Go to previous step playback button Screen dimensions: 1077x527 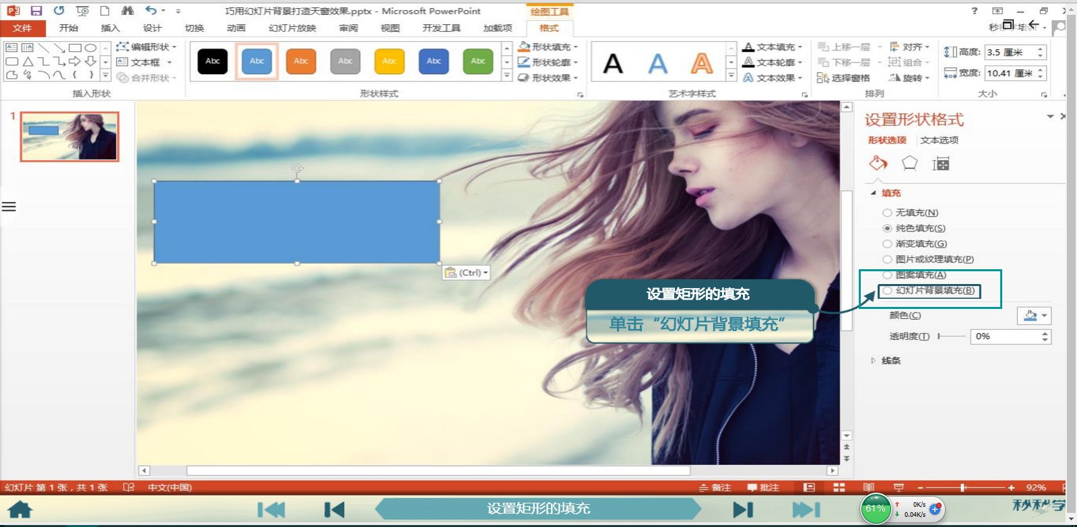pyautogui.click(x=334, y=510)
